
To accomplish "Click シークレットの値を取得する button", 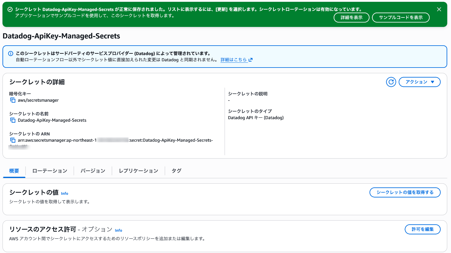I will [x=405, y=192].
